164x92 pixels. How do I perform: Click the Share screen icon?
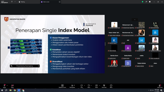click(x=96, y=85)
